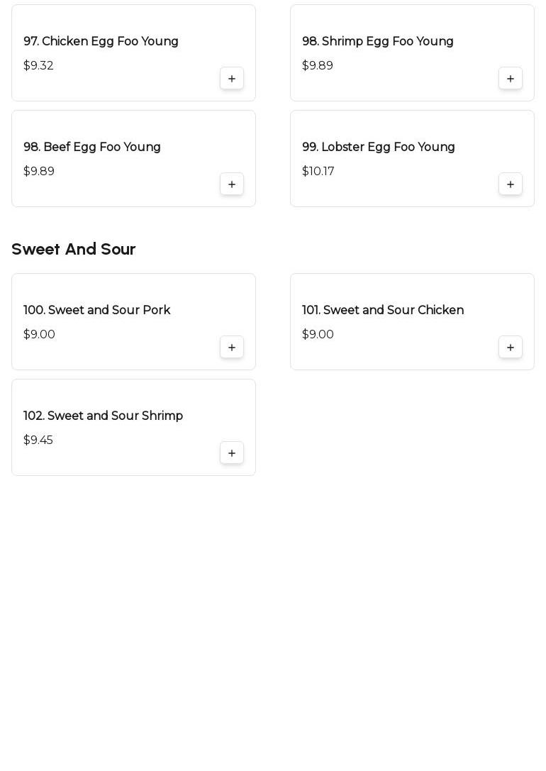Viewport: 546px width, 771px height.
Task: Select the '98. Shrimp Egg Foo Young' name
Action: click(377, 42)
